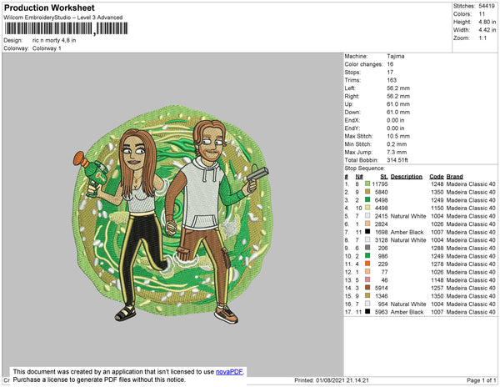
Task: Select the white swatch in stop row 16
Action: click(x=367, y=304)
